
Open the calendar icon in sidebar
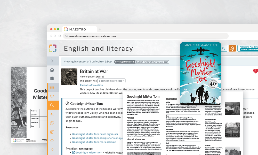click(52, 79)
